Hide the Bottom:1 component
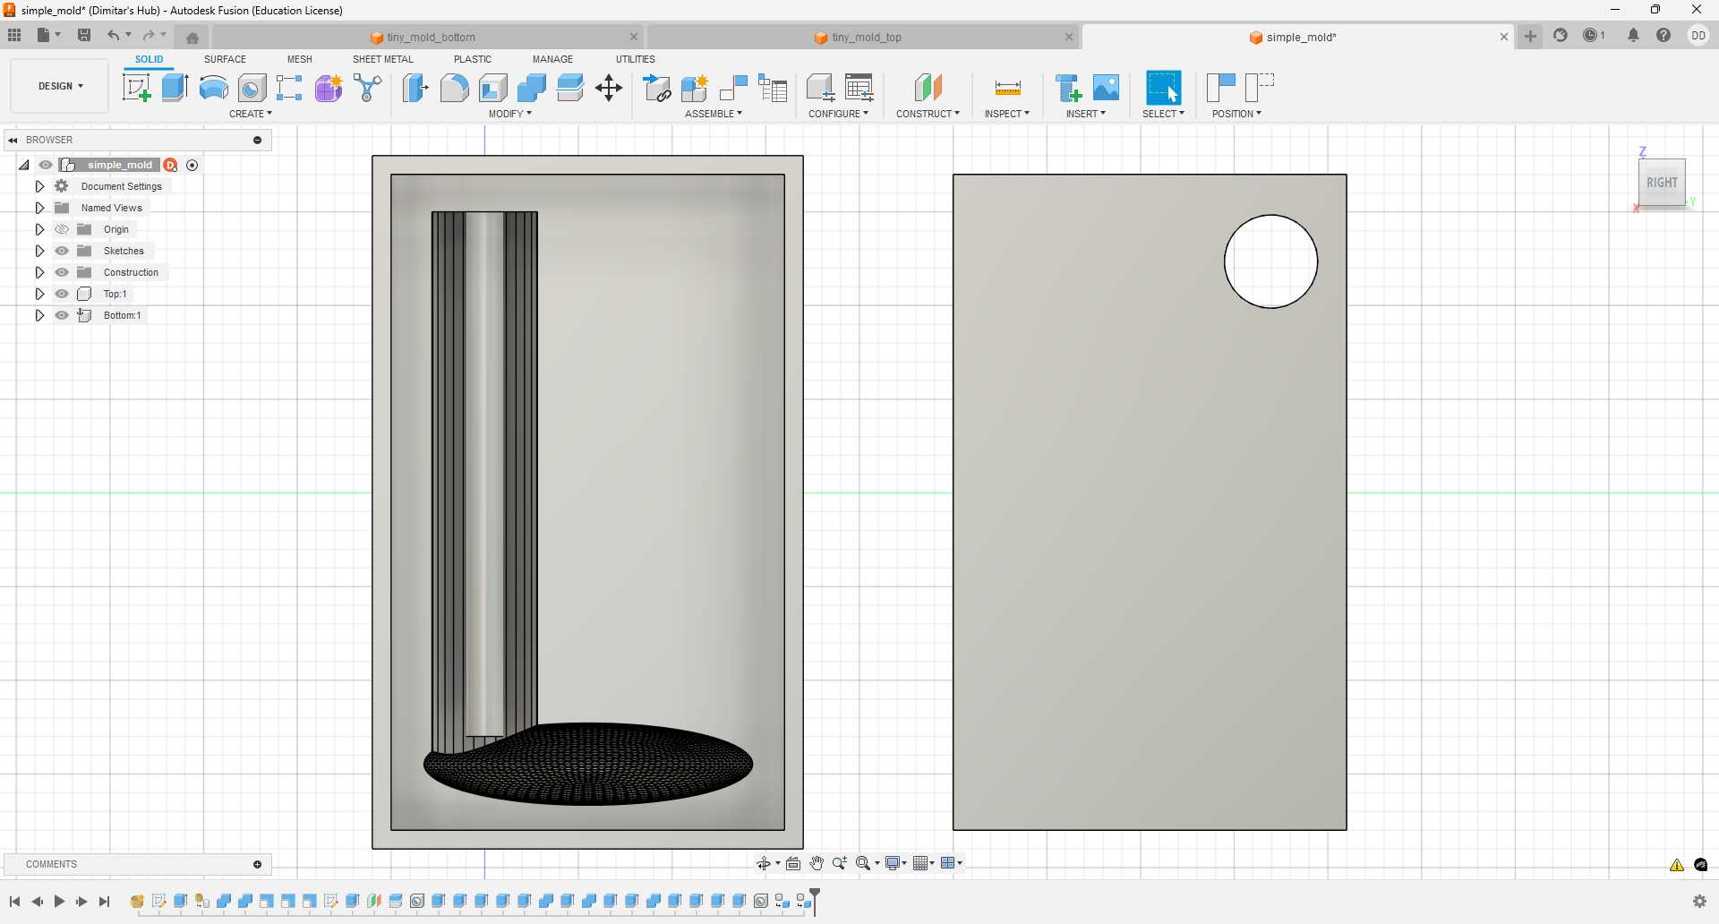The image size is (1719, 924). click(x=62, y=315)
